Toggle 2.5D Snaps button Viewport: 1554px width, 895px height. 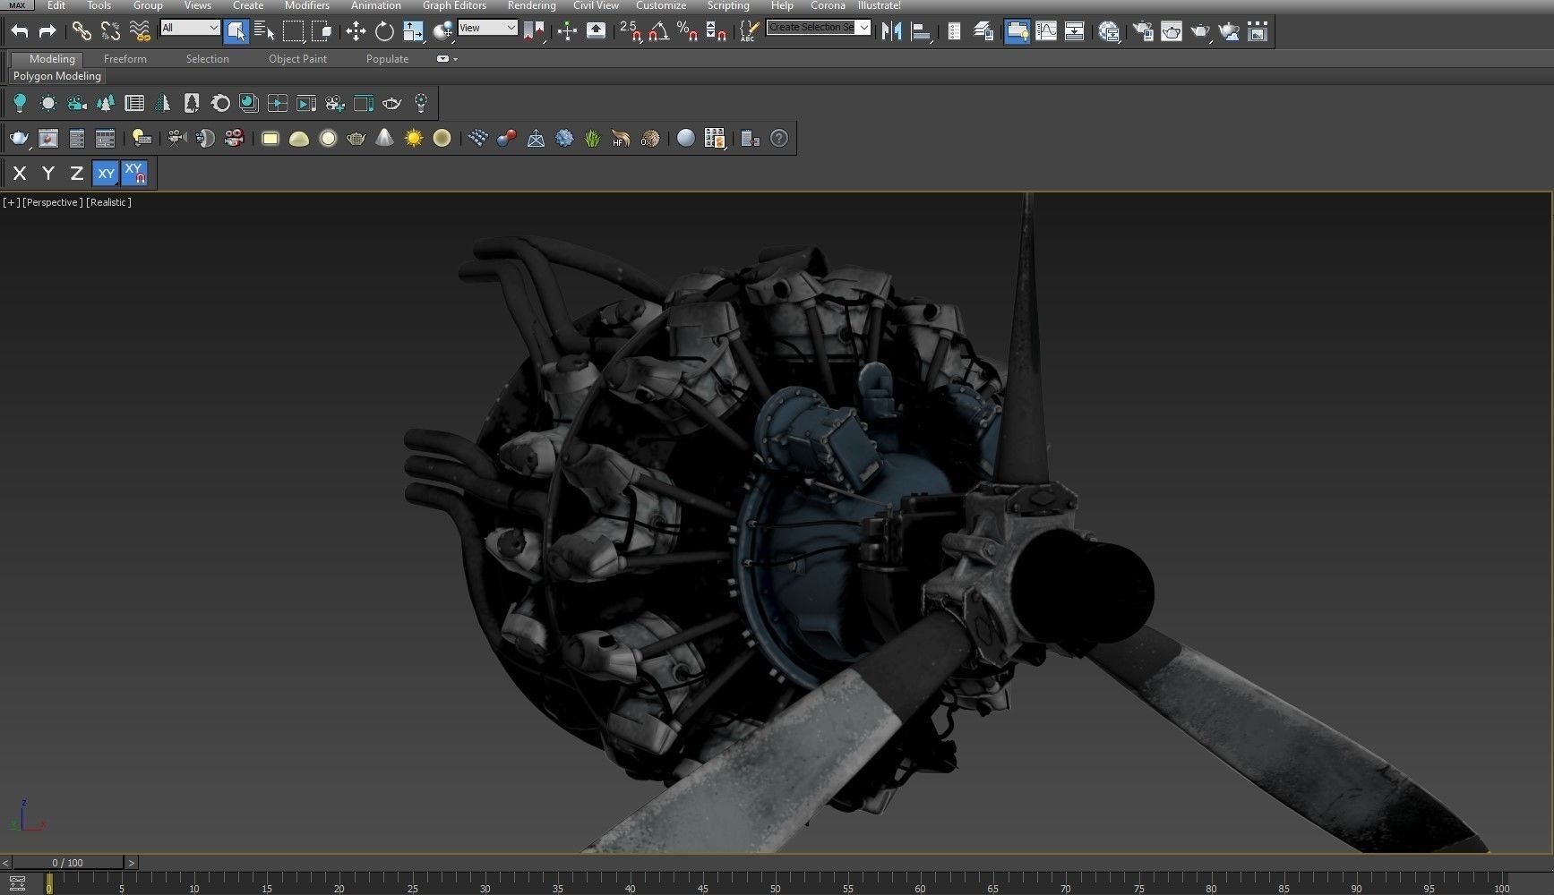tap(631, 31)
